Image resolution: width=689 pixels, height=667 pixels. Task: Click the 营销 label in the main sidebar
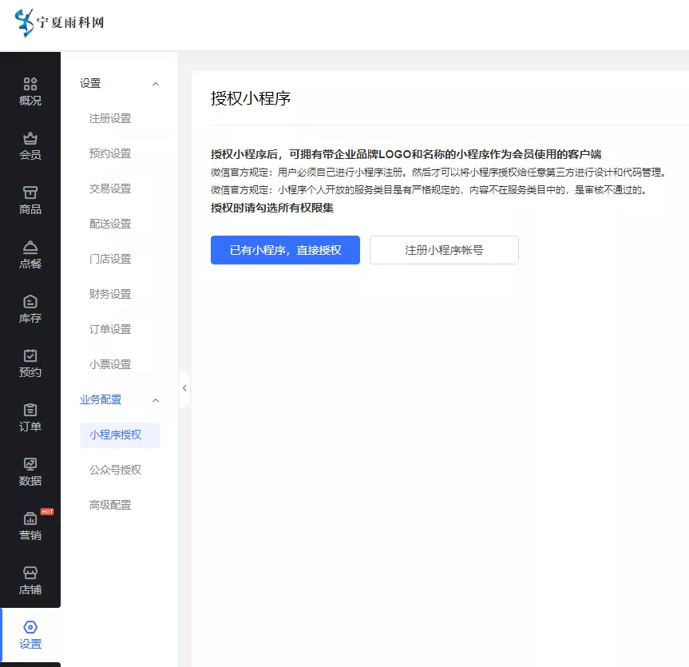pos(30,535)
